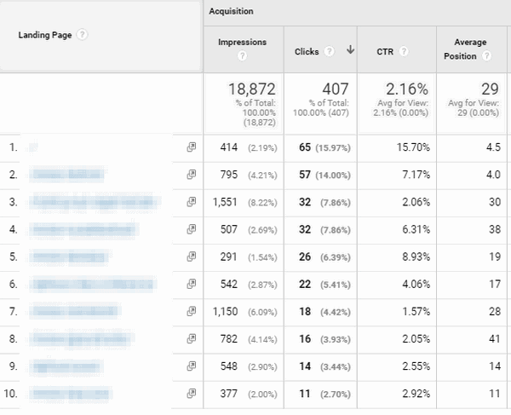Select total impressions value 18,872
This screenshot has height=415, width=511.
click(x=252, y=89)
